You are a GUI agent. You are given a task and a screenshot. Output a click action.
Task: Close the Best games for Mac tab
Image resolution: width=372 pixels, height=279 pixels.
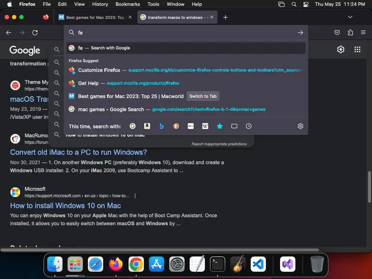point(130,17)
